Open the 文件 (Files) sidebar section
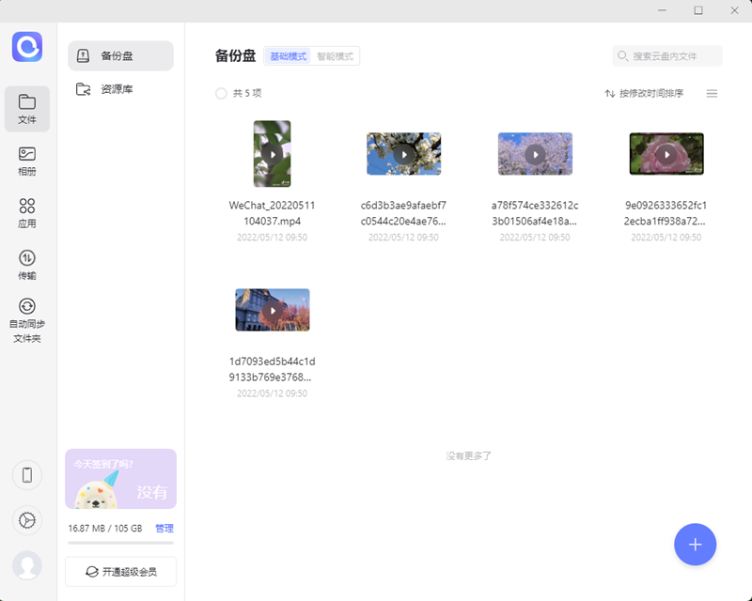 pyautogui.click(x=27, y=108)
